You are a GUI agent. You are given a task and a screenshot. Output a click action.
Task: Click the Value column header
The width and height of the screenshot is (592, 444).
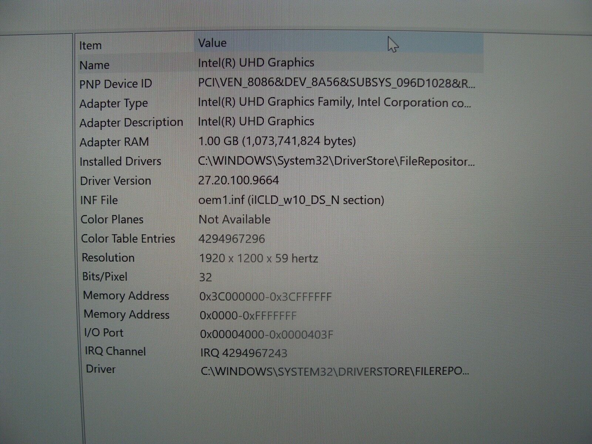point(212,43)
